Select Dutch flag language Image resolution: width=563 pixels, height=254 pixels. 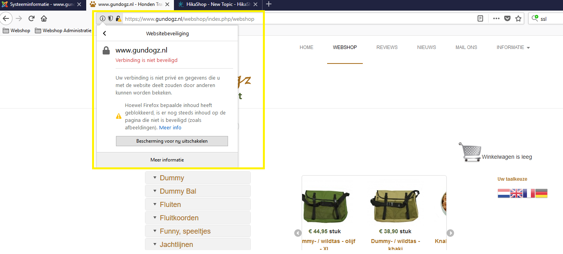[x=503, y=193]
